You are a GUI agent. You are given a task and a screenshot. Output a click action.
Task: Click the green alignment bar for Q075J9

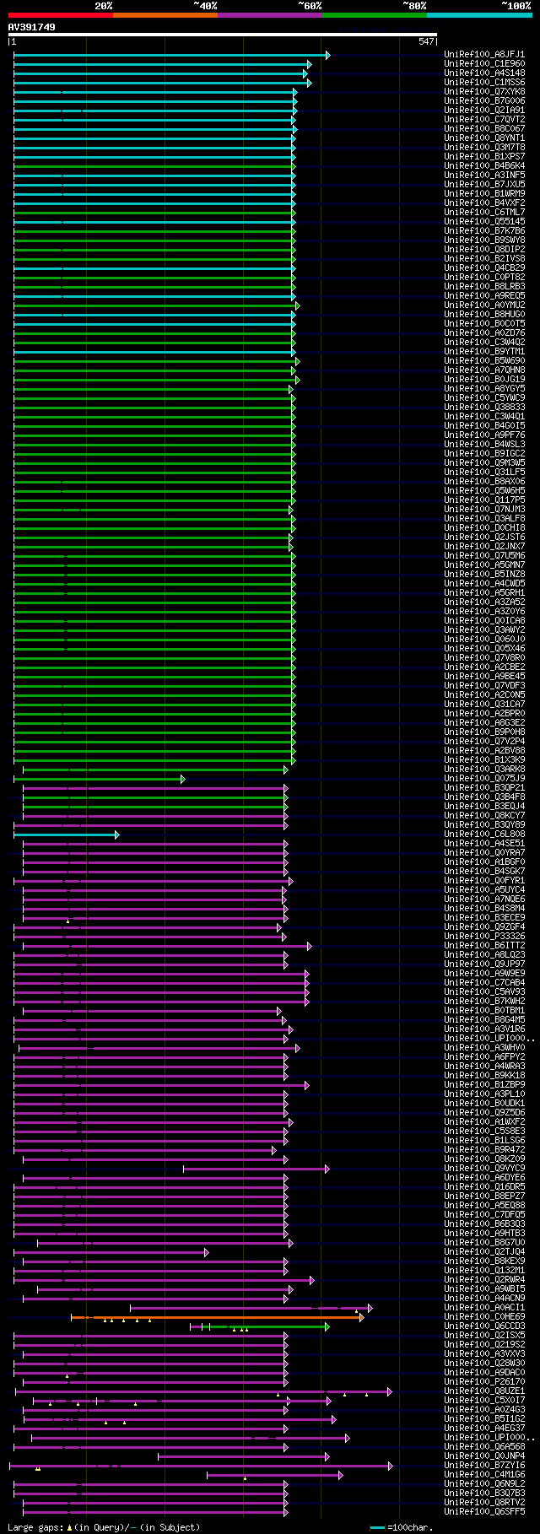click(x=99, y=779)
